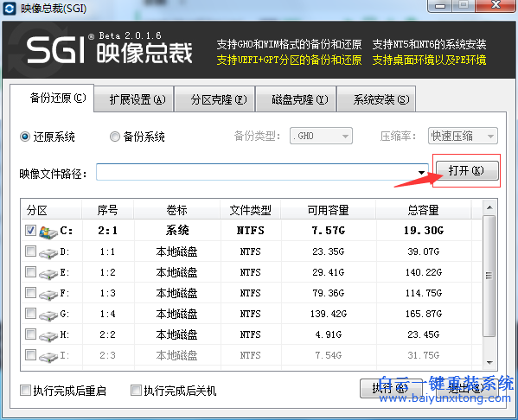Click the 2:2 sequence number cell
518x420 pixels.
[108, 334]
